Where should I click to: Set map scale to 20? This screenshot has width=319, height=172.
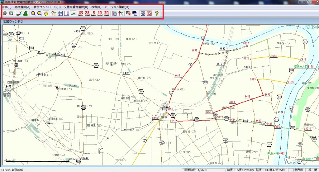coord(107,13)
